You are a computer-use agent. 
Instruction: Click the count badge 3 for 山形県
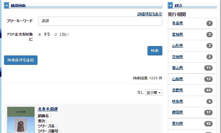click(209, 46)
